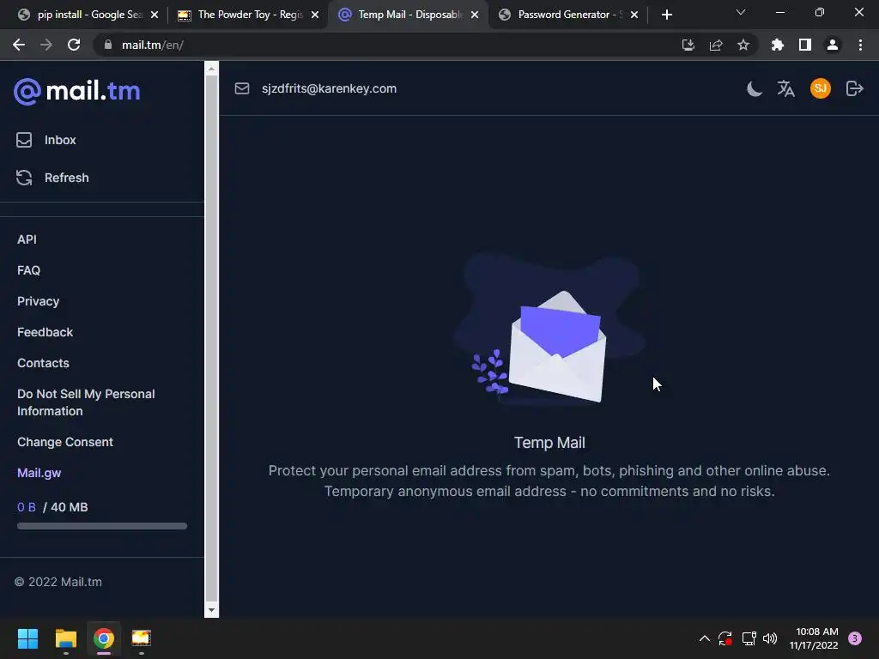
Task: Open the language translation menu
Action: click(786, 88)
